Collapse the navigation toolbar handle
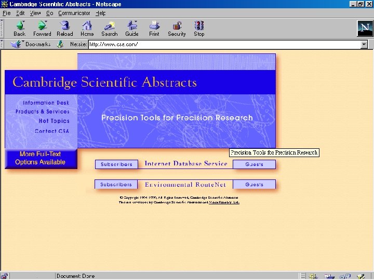This screenshot has height=280, width=374. 2,29
